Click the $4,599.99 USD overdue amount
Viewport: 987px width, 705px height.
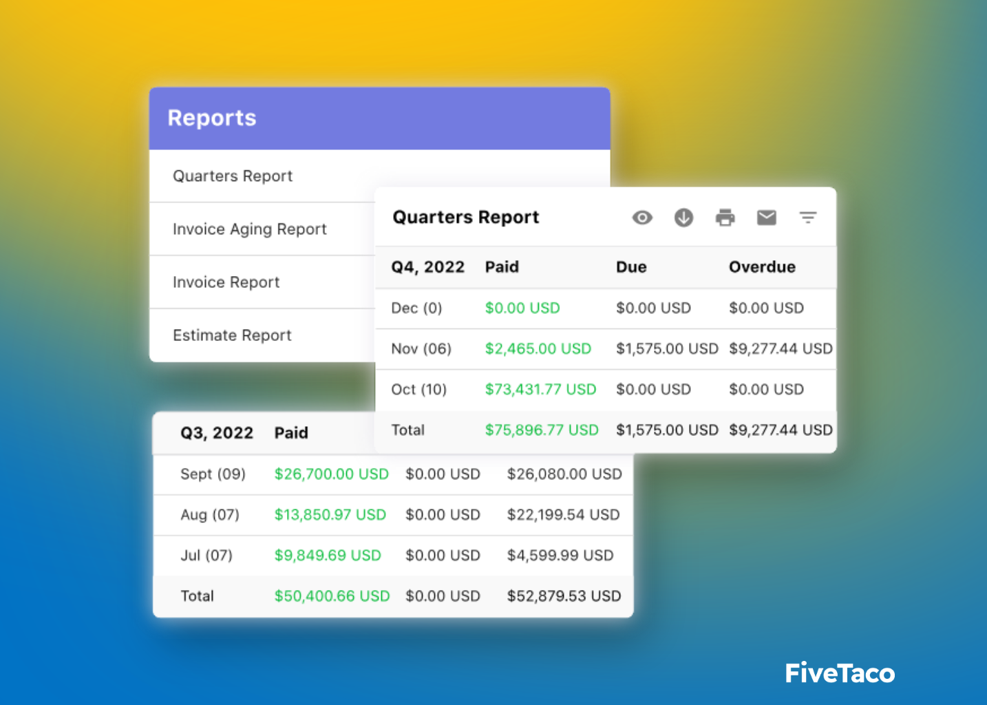coord(560,556)
